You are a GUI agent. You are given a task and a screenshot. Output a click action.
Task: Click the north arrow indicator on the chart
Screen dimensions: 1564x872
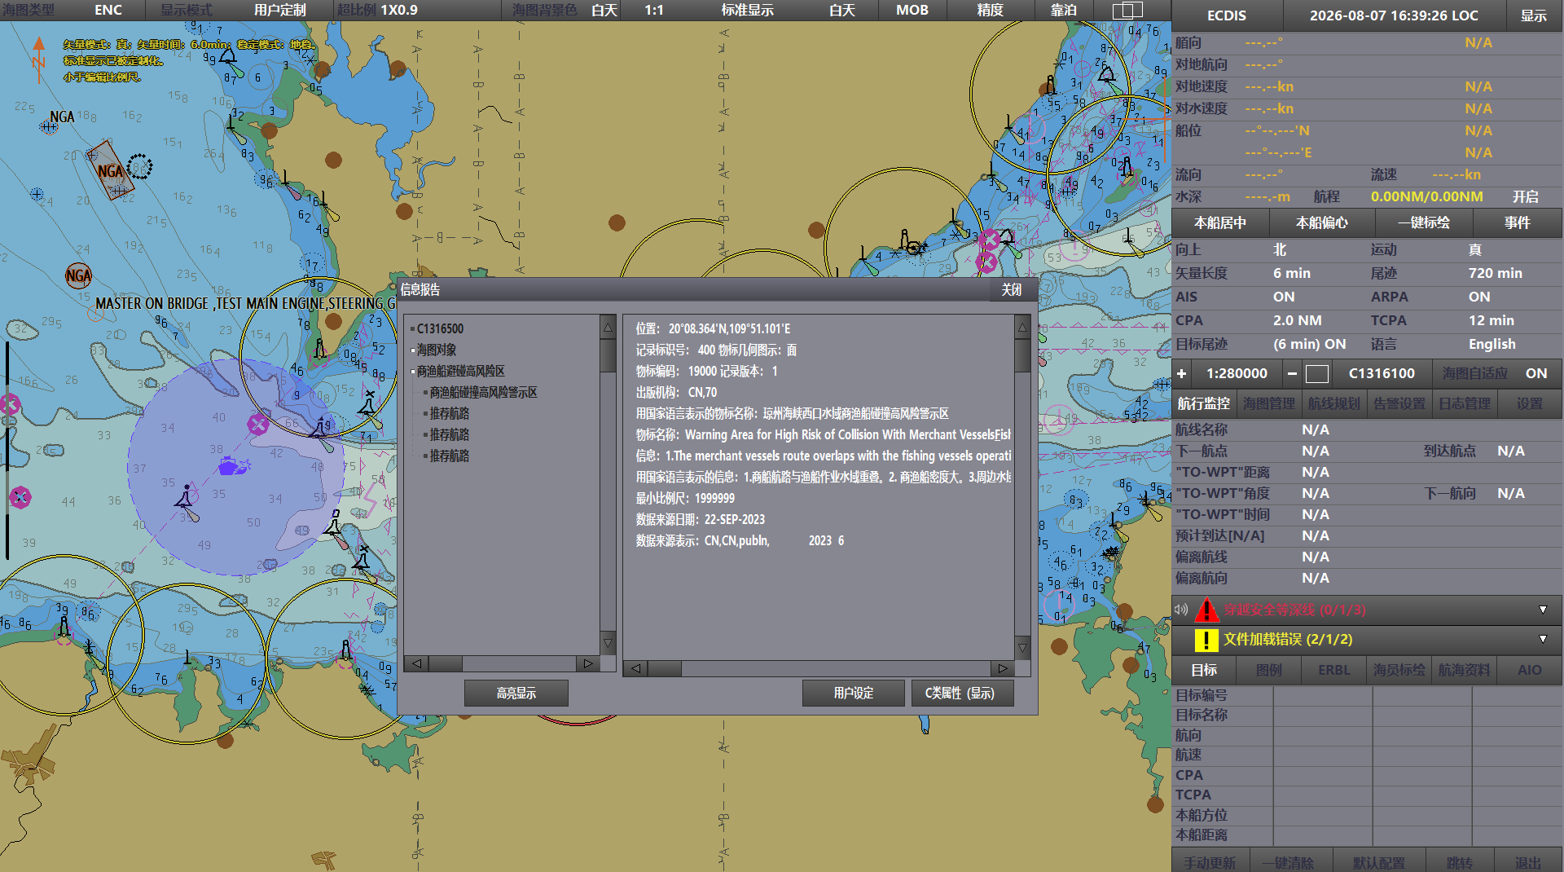(38, 60)
